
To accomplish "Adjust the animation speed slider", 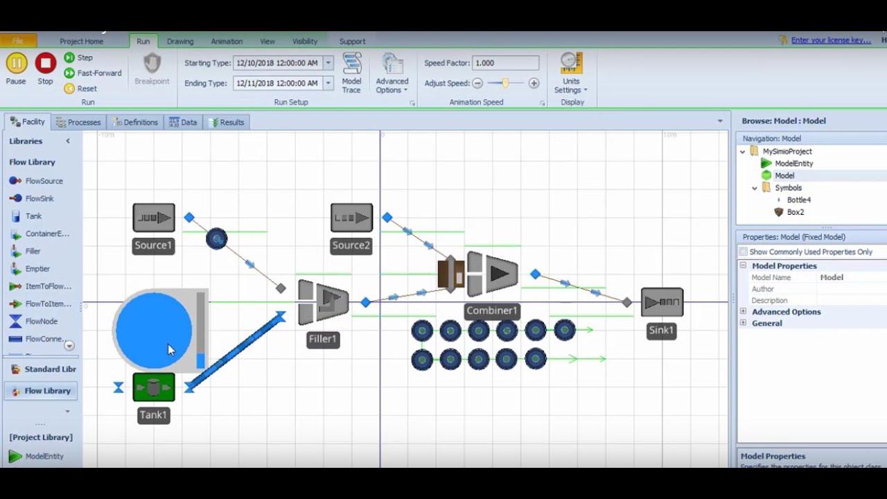I will point(505,83).
